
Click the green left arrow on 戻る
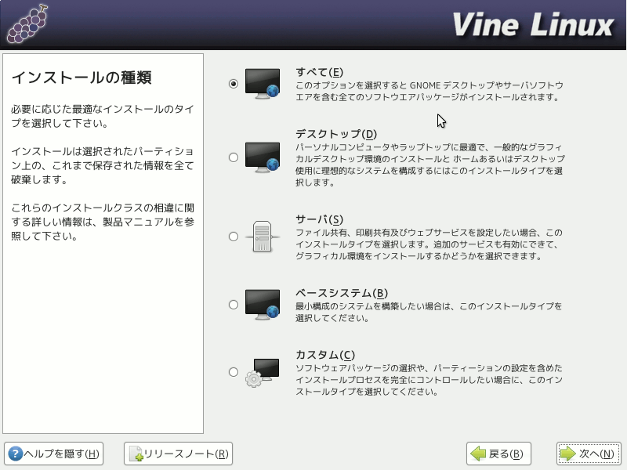point(478,454)
